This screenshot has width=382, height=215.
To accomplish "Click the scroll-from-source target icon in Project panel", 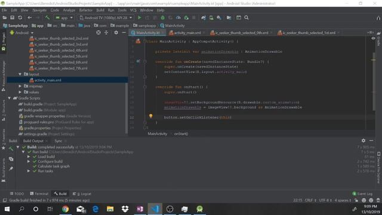I will pos(98,32).
